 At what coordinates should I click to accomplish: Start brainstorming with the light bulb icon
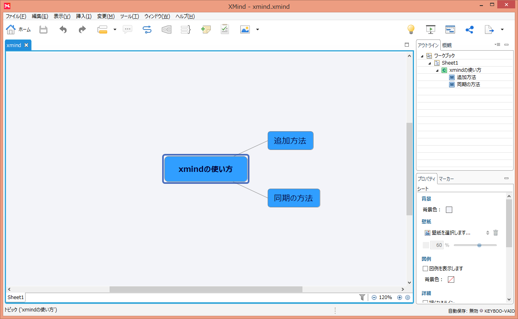coord(411,30)
